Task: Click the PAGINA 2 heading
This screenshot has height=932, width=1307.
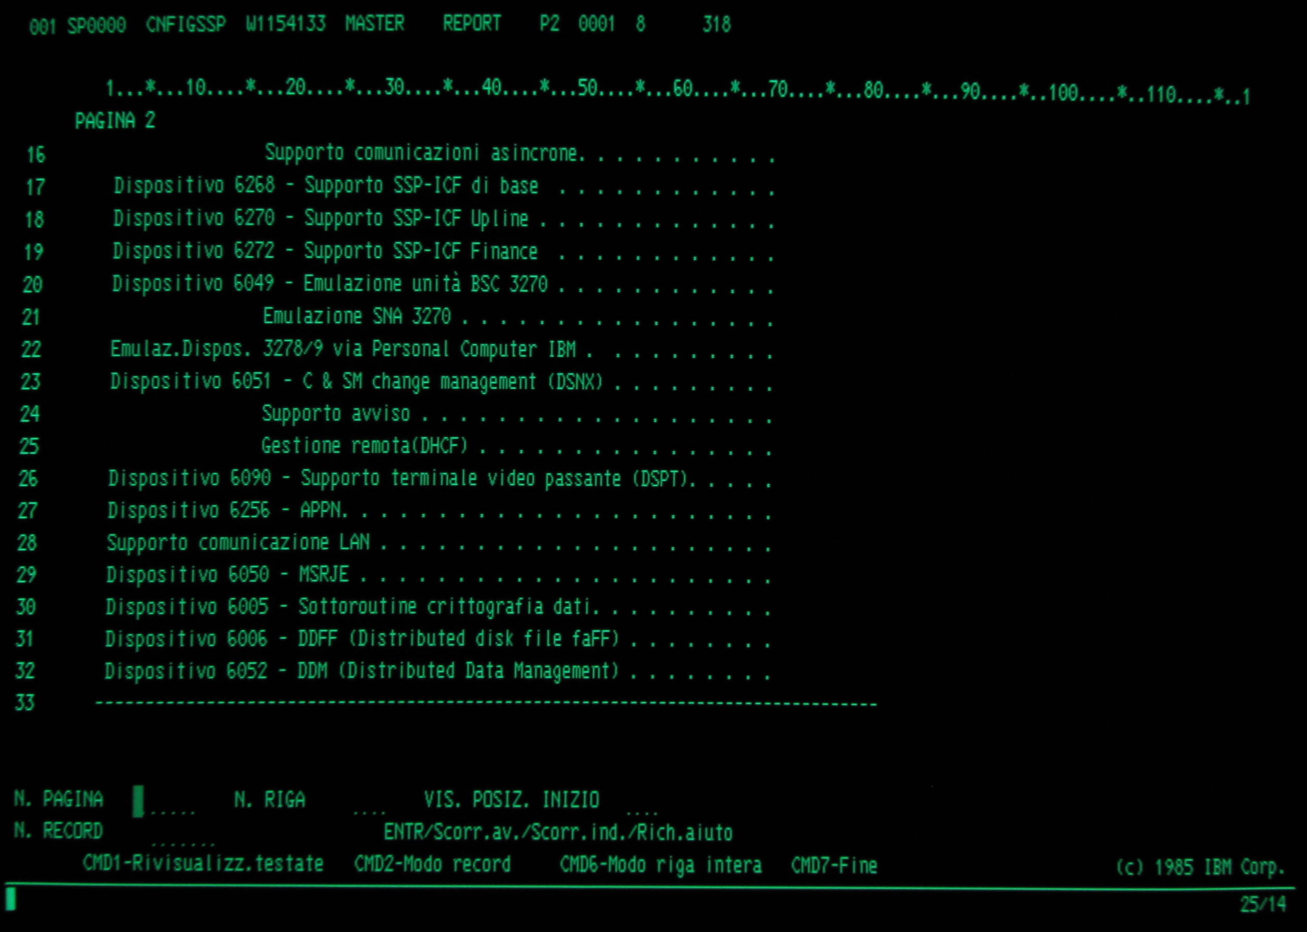Action: (115, 120)
